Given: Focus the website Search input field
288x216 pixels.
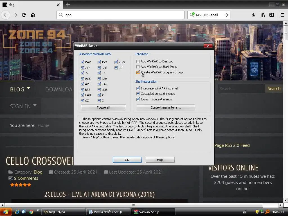Looking at the screenshot, I should tap(242, 89).
